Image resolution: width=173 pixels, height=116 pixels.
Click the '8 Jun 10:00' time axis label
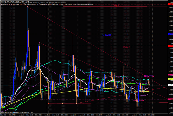click(x=73, y=115)
